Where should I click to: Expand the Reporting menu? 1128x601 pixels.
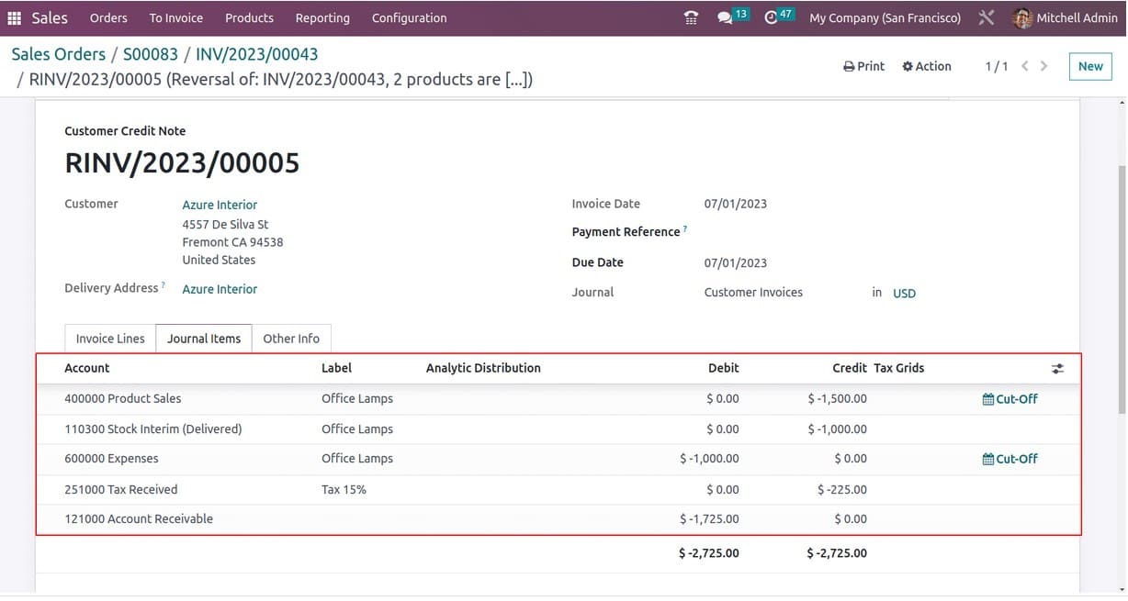pos(322,18)
